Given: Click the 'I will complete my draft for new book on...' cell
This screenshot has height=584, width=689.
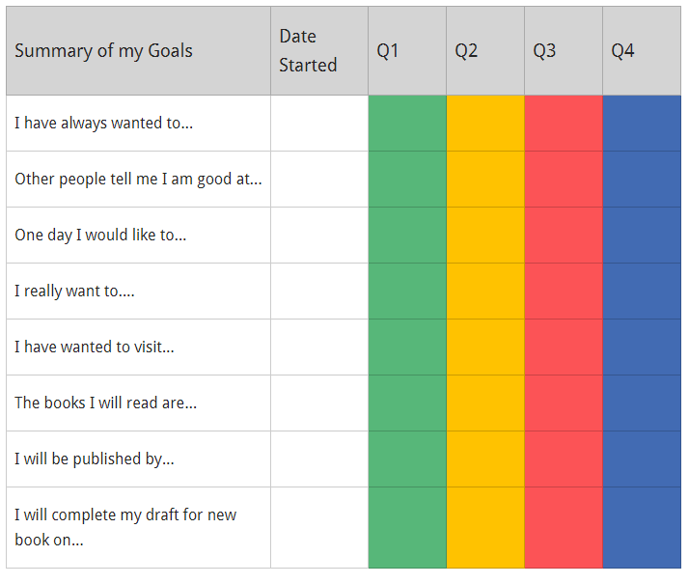Looking at the screenshot, I should coord(138,527).
